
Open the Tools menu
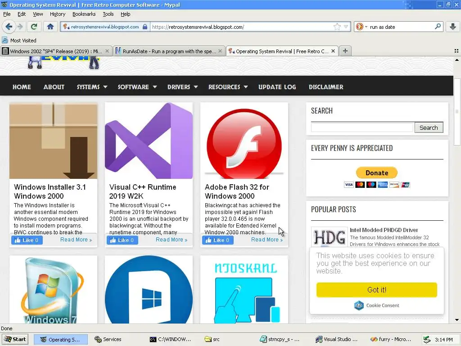tap(108, 14)
